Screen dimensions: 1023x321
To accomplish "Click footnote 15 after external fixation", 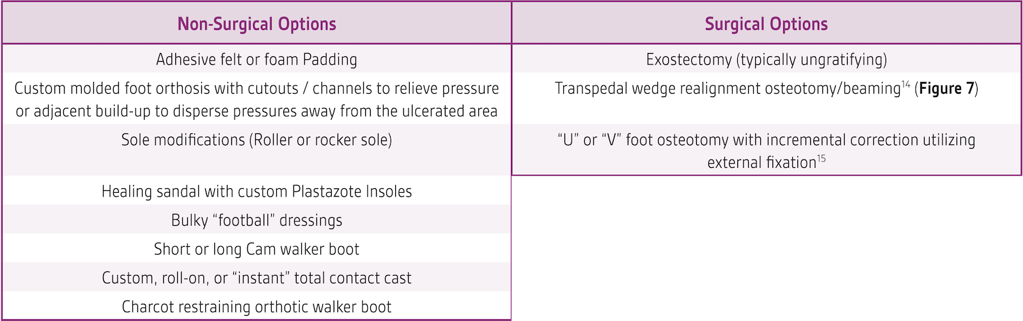I will pyautogui.click(x=821, y=158).
